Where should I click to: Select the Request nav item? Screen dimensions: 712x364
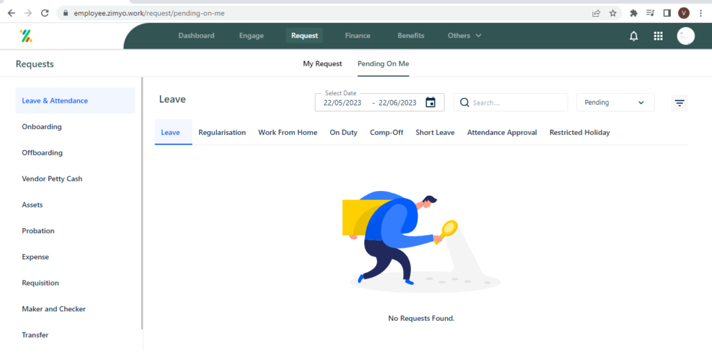(x=305, y=35)
